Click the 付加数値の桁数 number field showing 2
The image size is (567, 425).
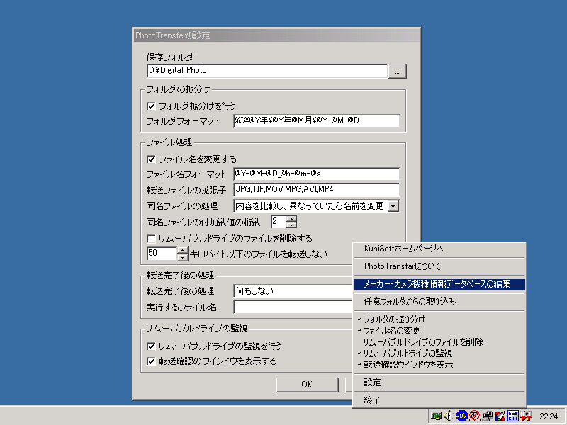coord(279,222)
